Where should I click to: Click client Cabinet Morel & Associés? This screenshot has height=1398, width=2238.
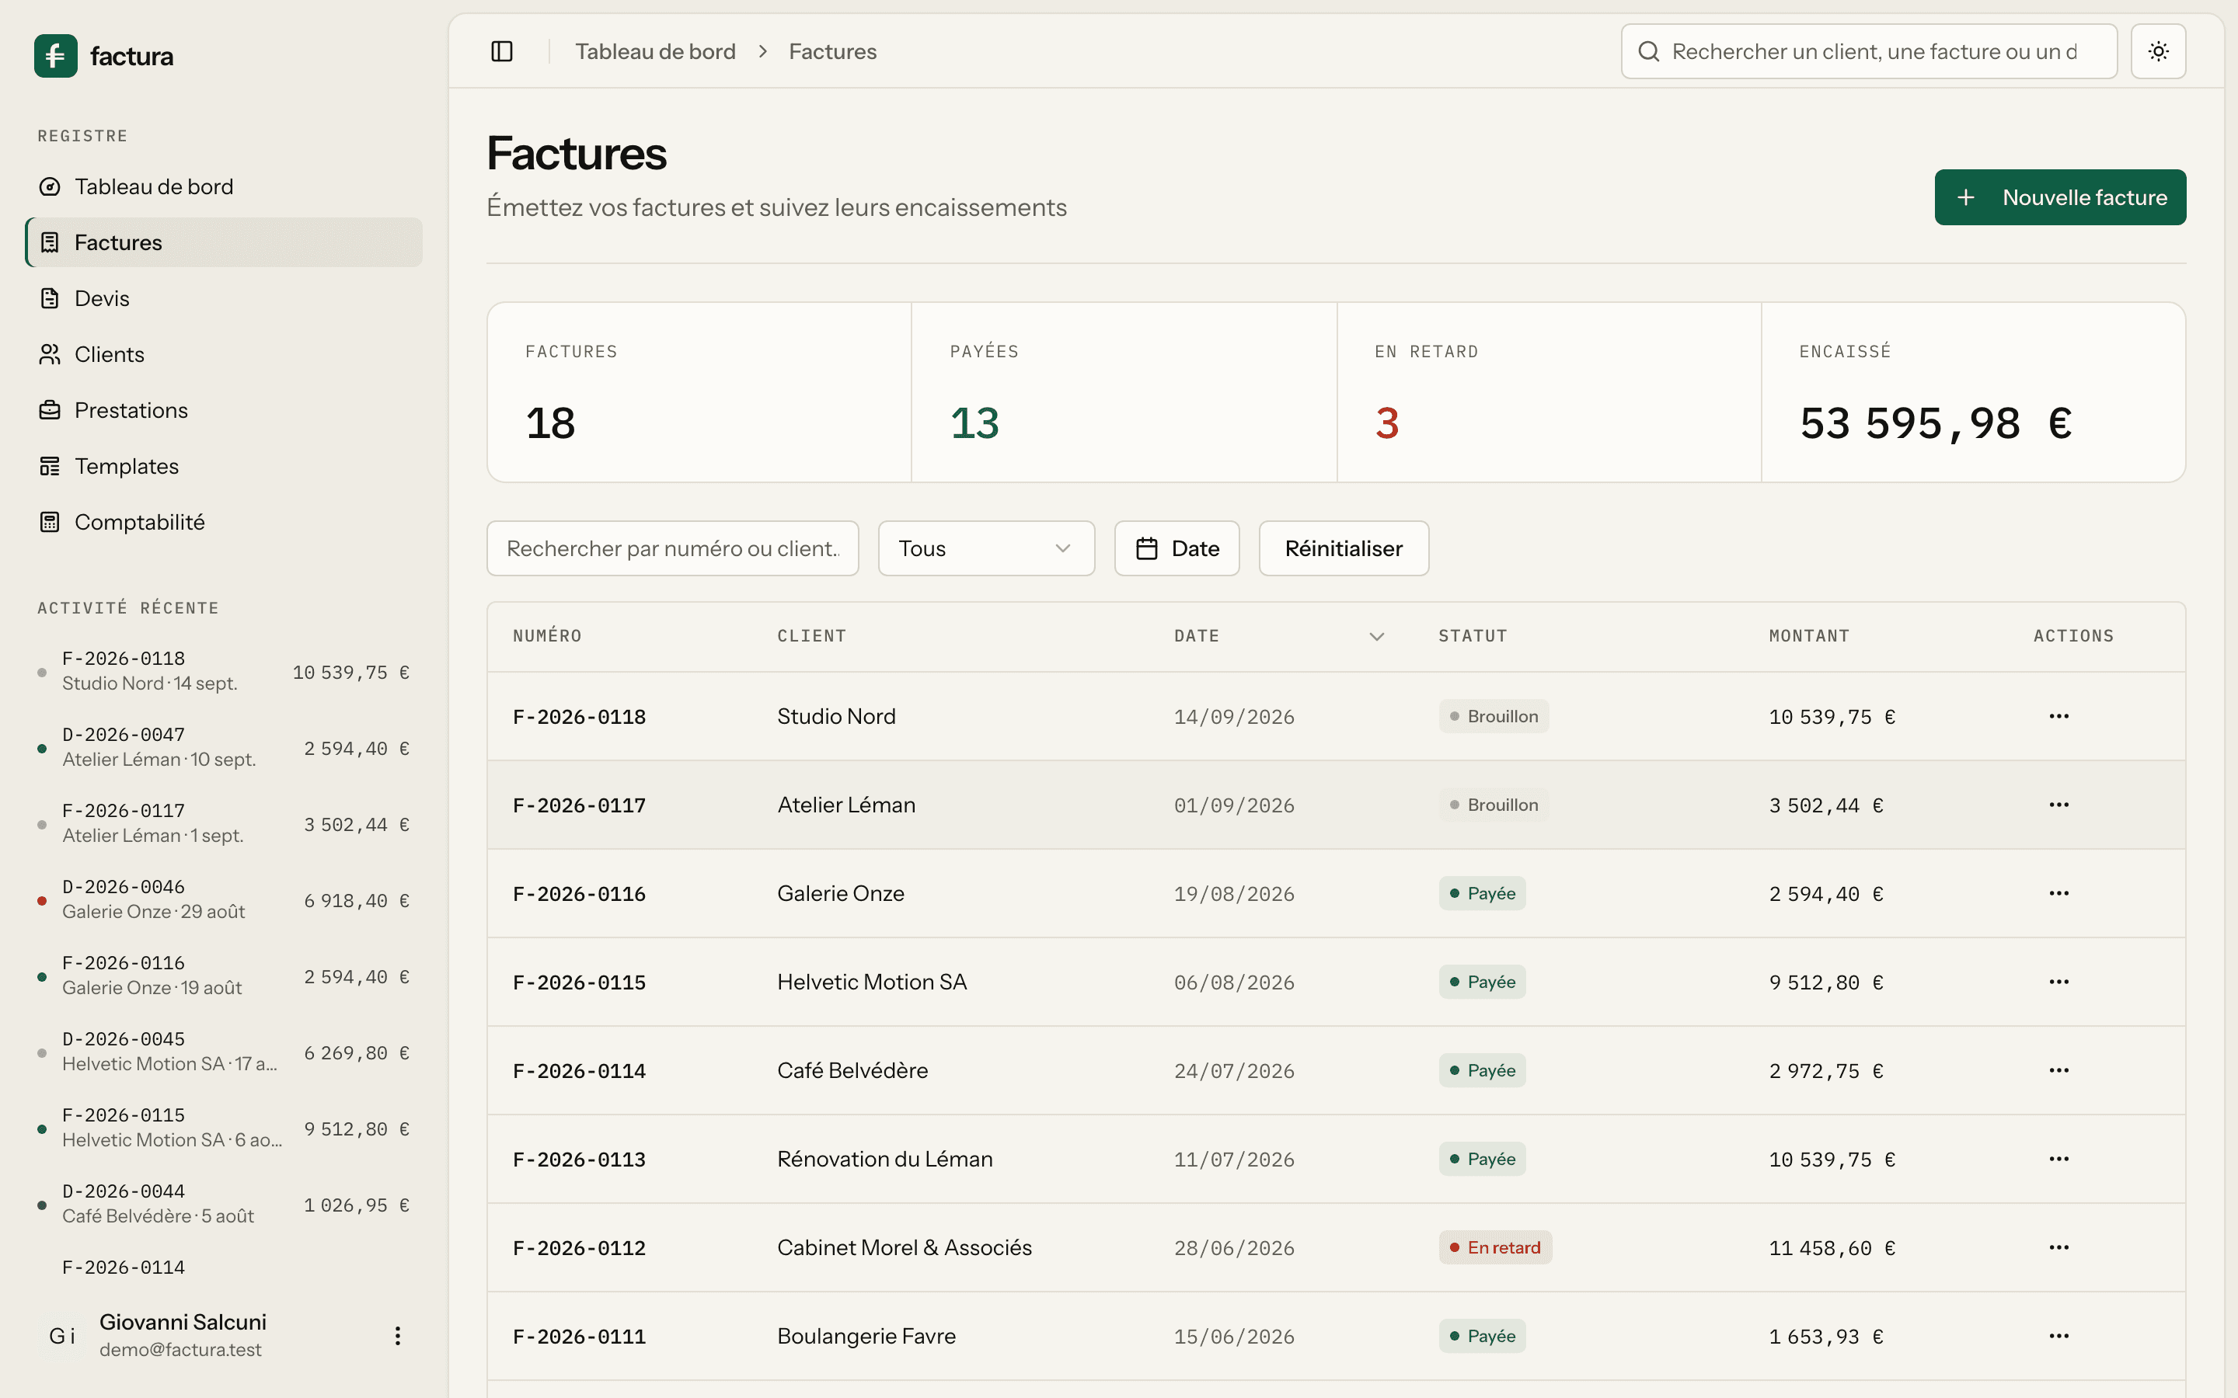(904, 1248)
